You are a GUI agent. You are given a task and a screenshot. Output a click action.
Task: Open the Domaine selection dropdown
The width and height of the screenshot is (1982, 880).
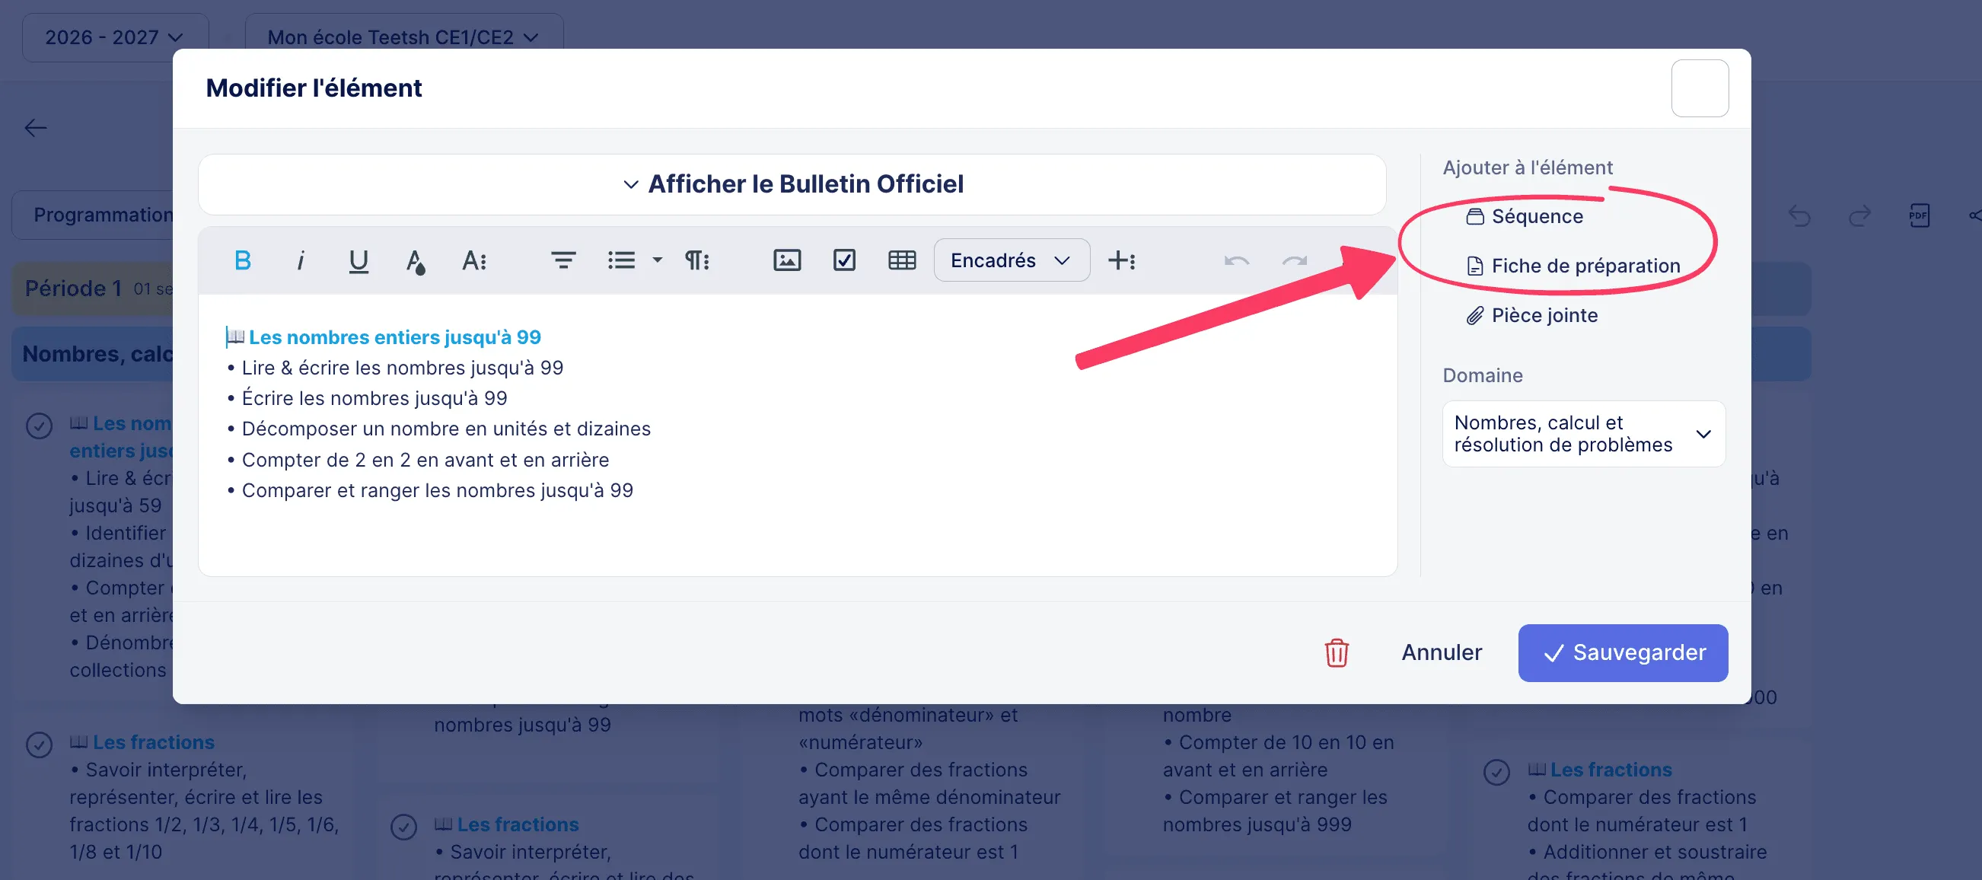tap(1583, 434)
